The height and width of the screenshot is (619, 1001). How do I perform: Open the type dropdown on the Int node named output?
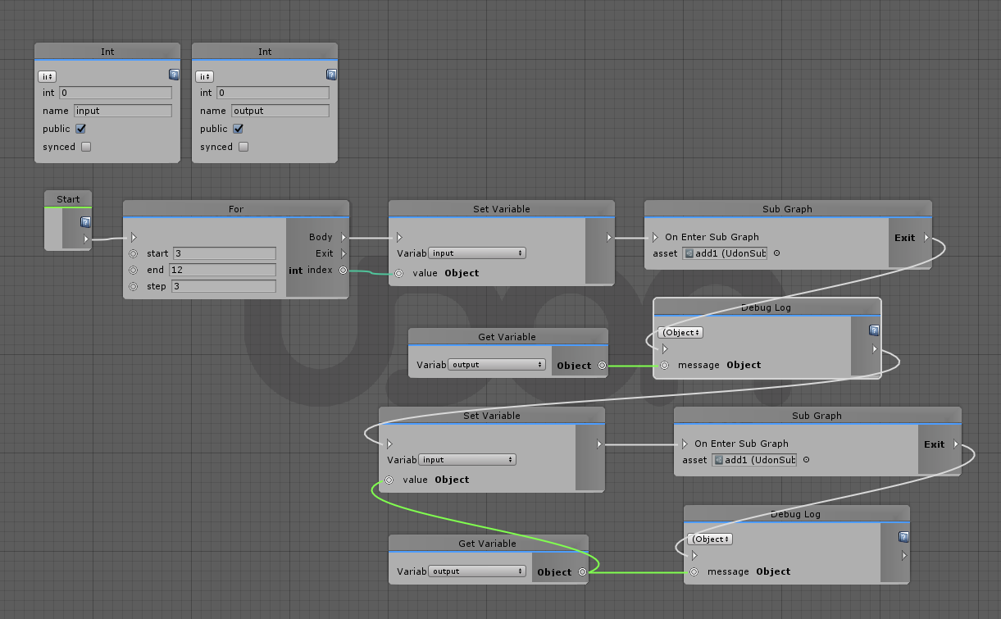click(x=204, y=76)
